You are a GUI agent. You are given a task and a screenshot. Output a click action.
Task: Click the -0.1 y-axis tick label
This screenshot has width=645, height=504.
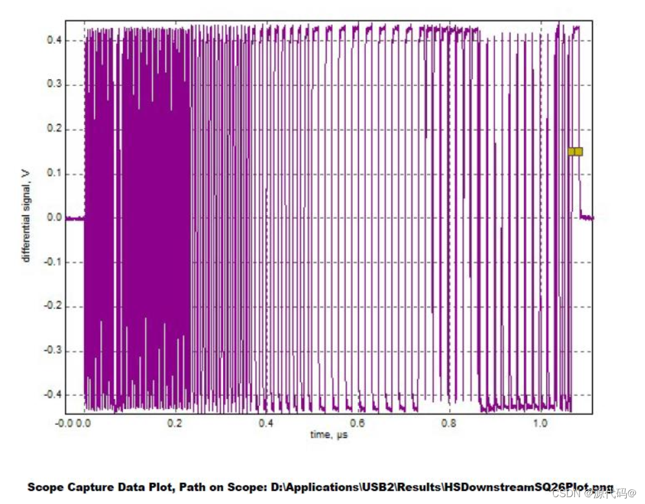coord(54,262)
